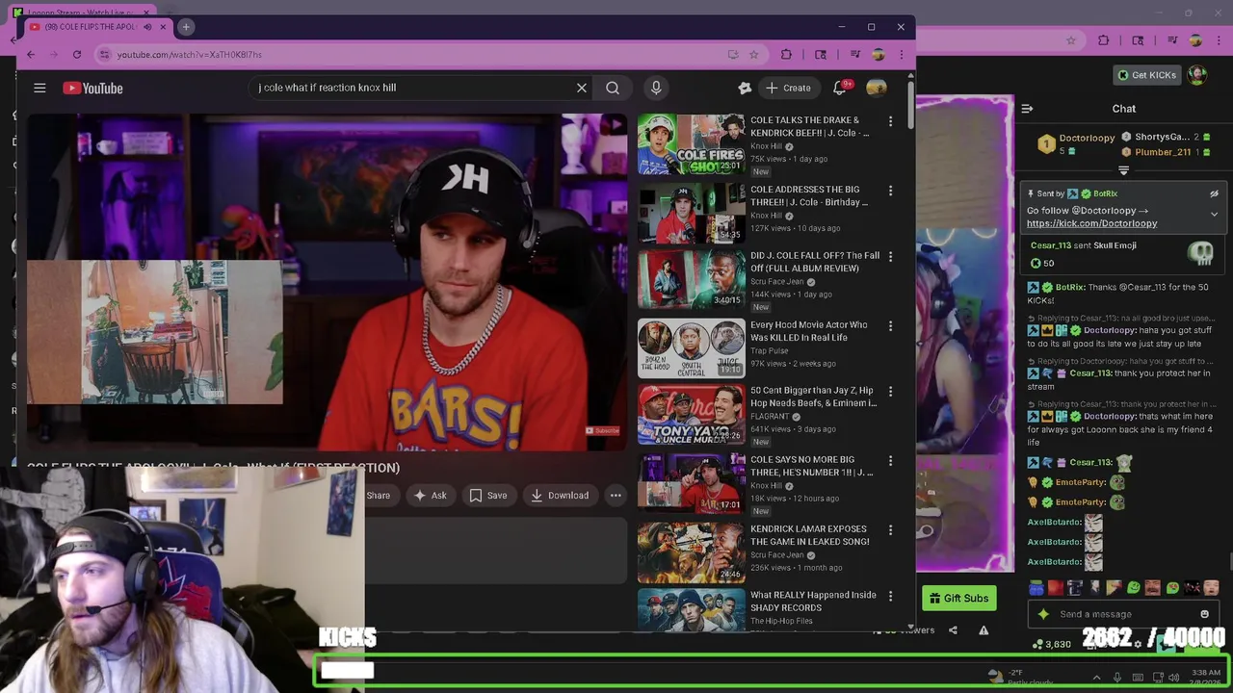Go back in YouTube browser window
The height and width of the screenshot is (693, 1233).
pyautogui.click(x=31, y=55)
